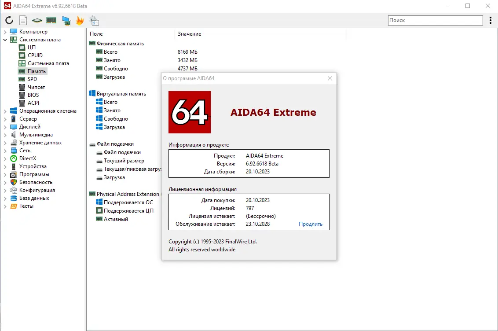Click the Конфигурация gear icon
Viewport: 498px width, 331px height.
(14, 190)
